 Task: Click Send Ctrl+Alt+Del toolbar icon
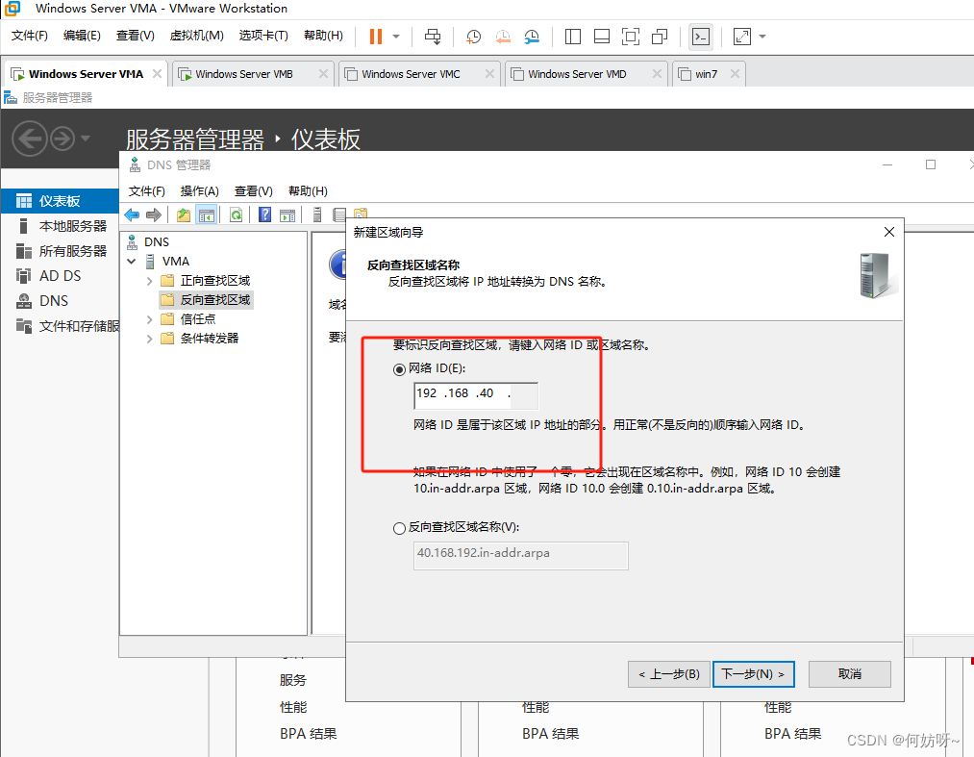pos(433,37)
